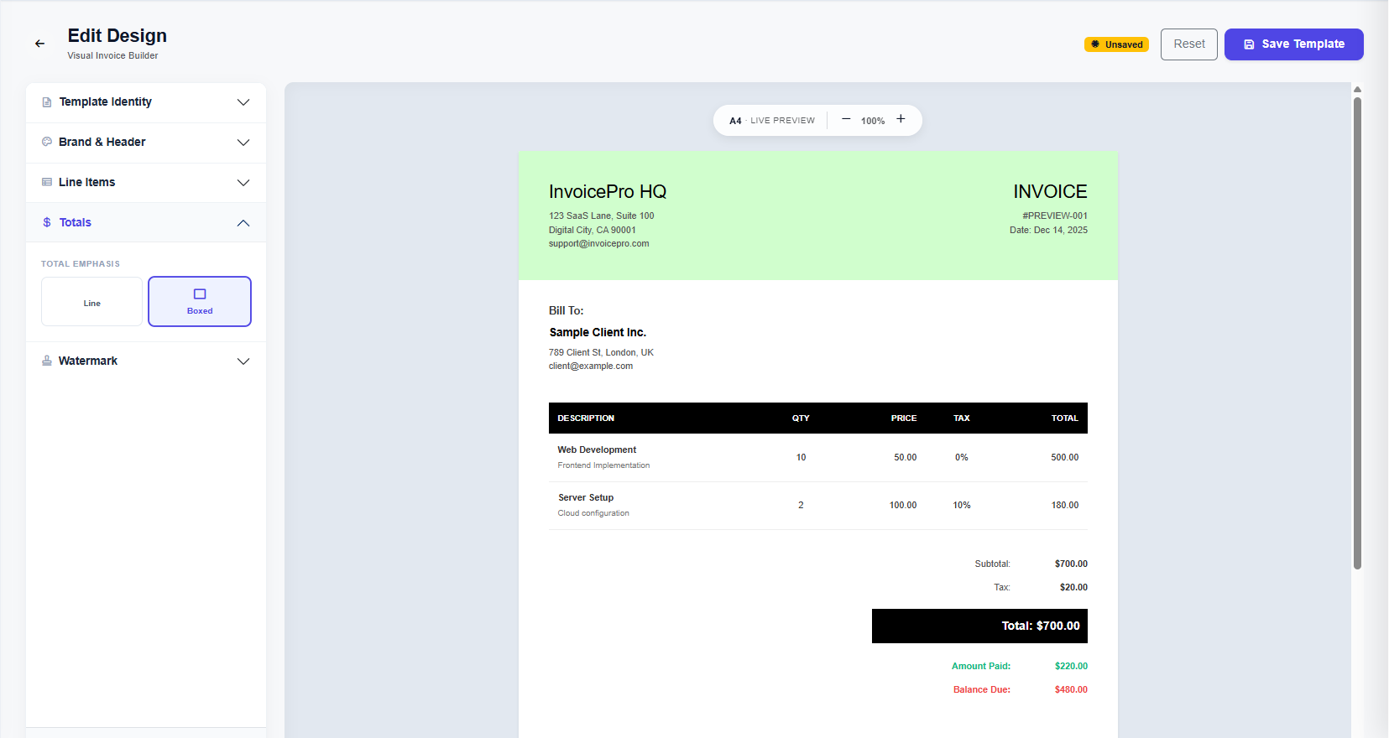
Task: Click the back arrow icon
Action: (39, 44)
